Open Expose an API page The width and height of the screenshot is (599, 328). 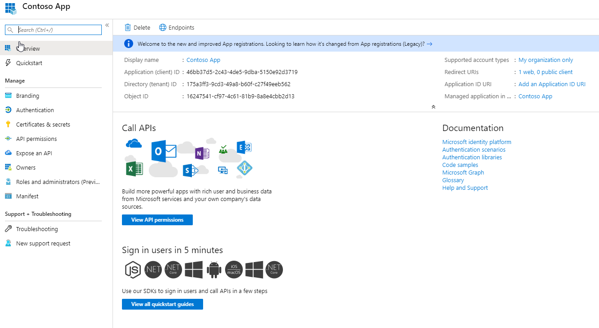point(56,153)
